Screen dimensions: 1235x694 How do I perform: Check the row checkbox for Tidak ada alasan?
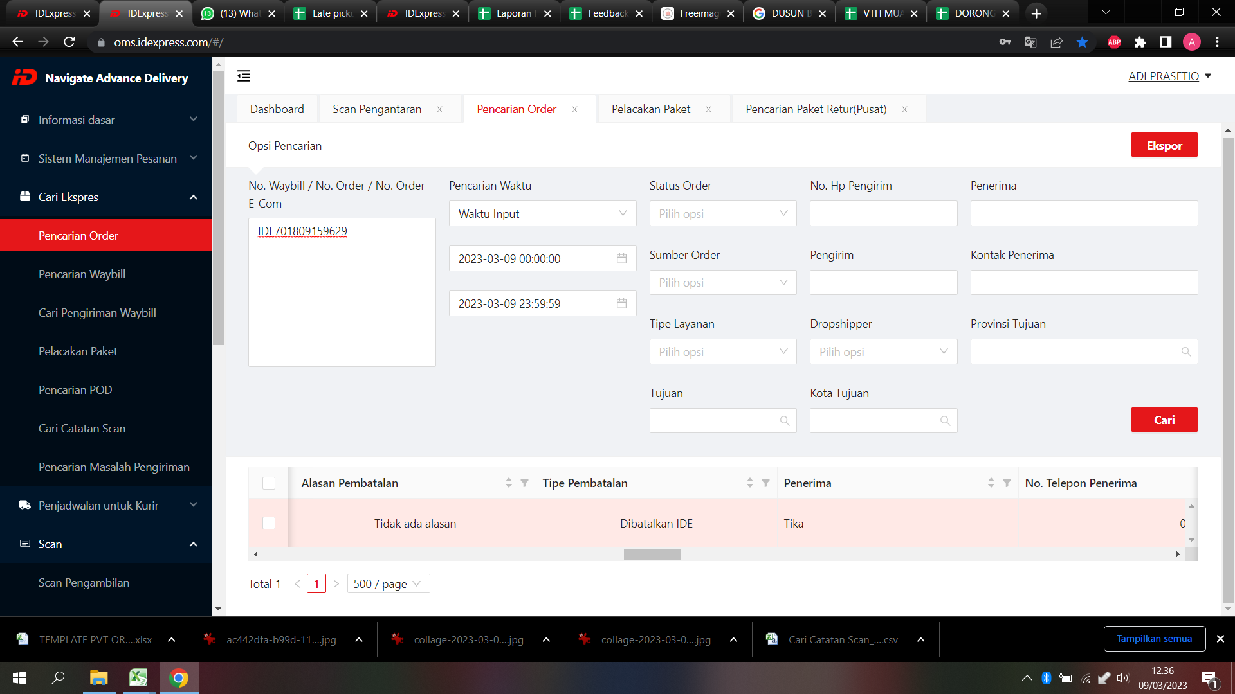pos(269,523)
